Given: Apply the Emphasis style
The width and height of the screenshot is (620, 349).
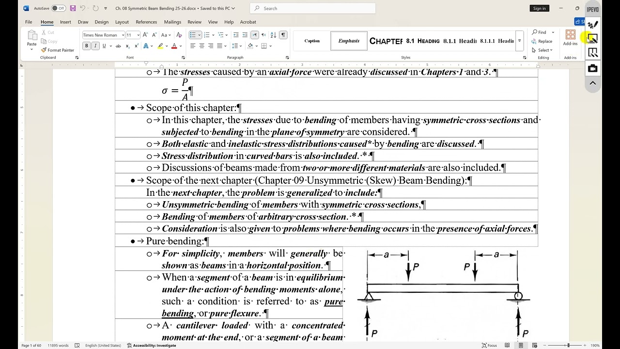Looking at the screenshot, I should (349, 41).
